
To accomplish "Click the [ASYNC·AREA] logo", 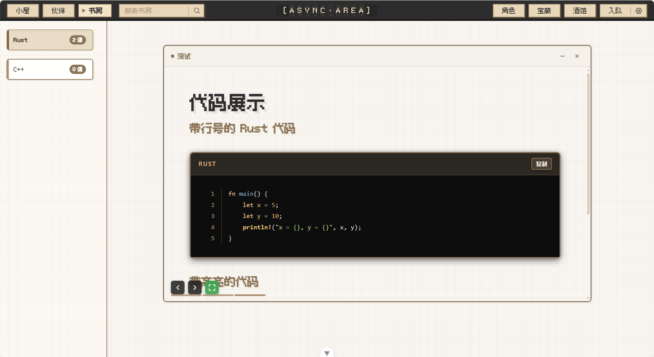I will pyautogui.click(x=326, y=10).
